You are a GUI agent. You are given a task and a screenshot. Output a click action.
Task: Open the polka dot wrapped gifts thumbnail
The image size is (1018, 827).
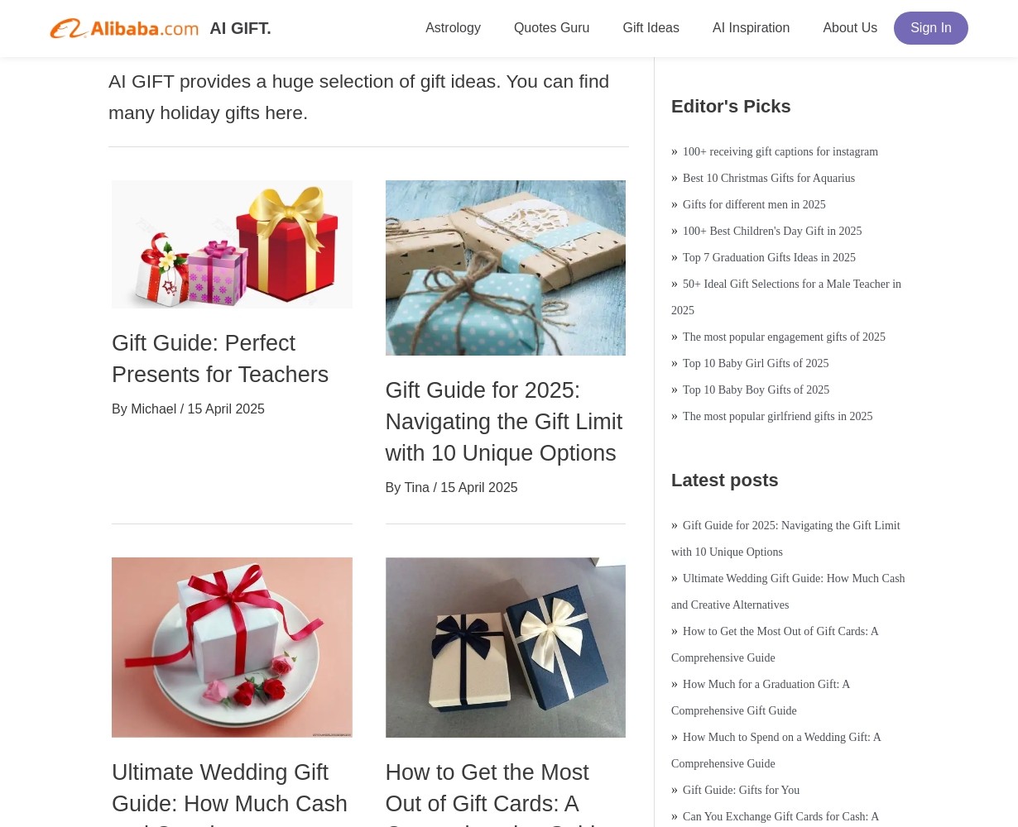pyautogui.click(x=506, y=268)
